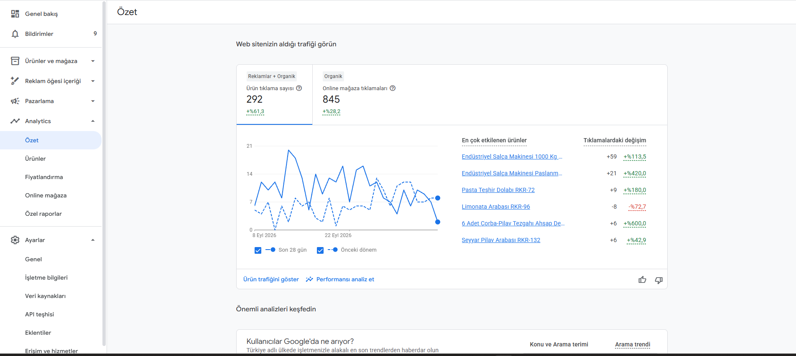796x356 pixels.
Task: Click the Analytics trend line icon
Action: click(x=15, y=121)
